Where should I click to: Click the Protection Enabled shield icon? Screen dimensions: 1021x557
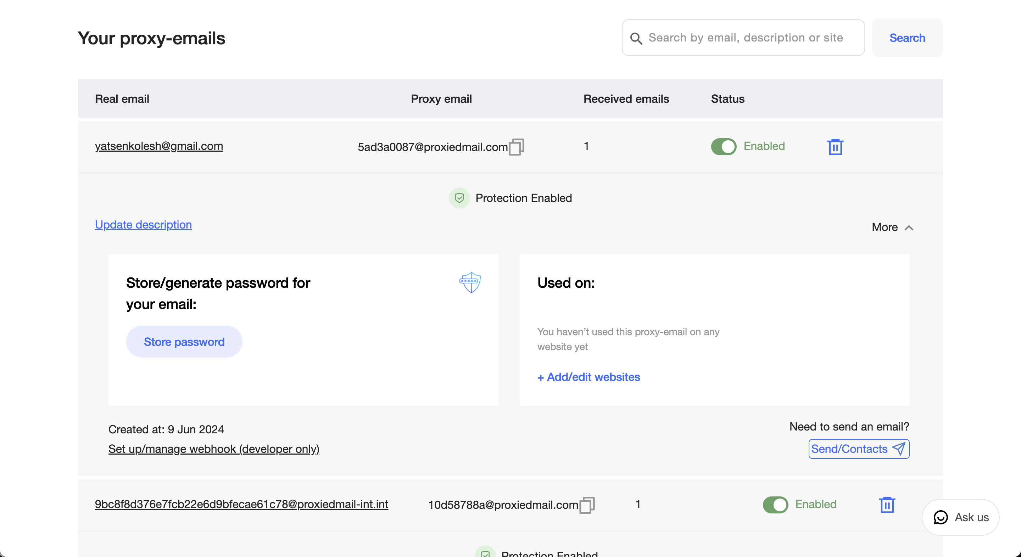click(459, 198)
